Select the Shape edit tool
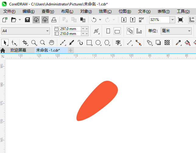Image resolution: width=196 pixels, height=153 pixels. [x=14, y=42]
